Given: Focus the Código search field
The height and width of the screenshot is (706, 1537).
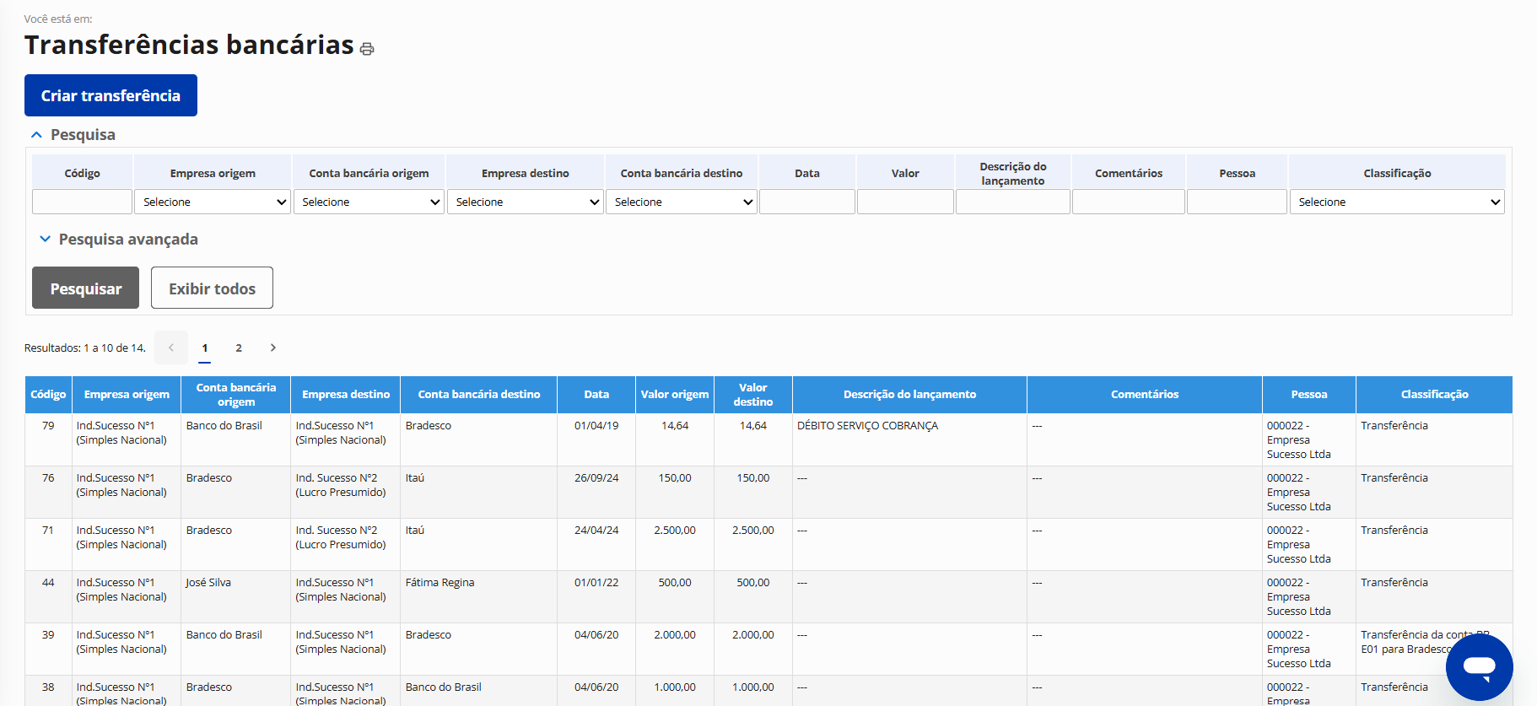Looking at the screenshot, I should (82, 202).
